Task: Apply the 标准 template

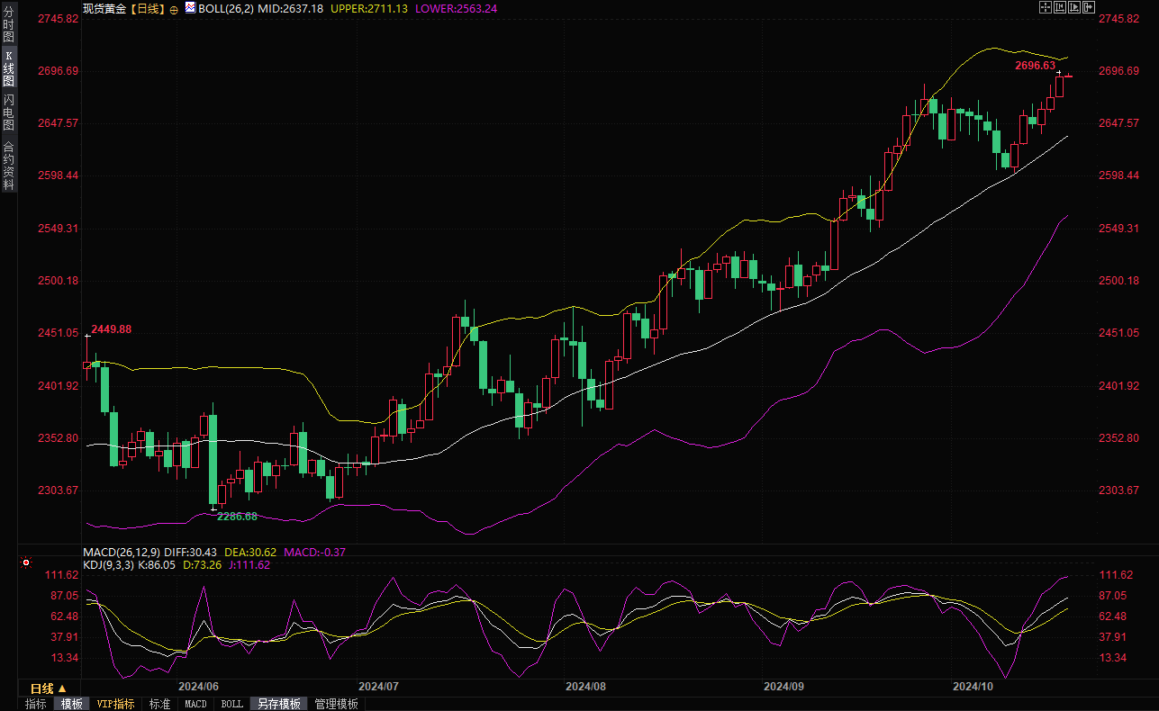Action: click(x=160, y=704)
